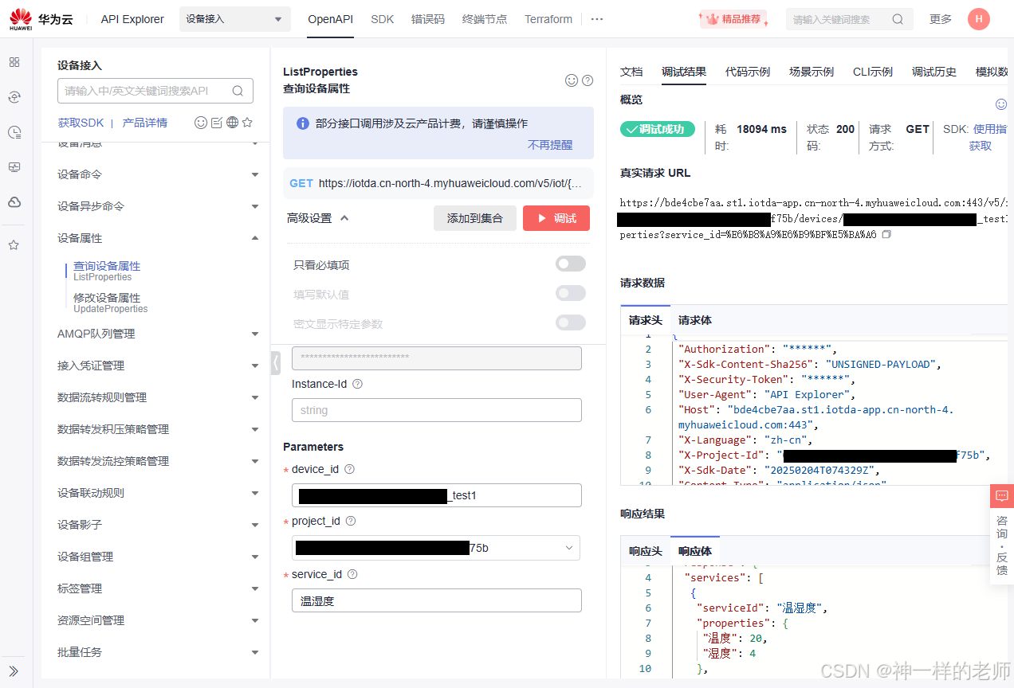Toggle 密文显示特定参数 switch
The width and height of the screenshot is (1014, 688).
pyautogui.click(x=571, y=322)
